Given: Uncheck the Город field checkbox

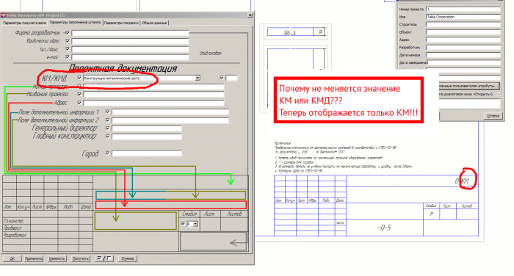Looking at the screenshot, I should point(107,153).
